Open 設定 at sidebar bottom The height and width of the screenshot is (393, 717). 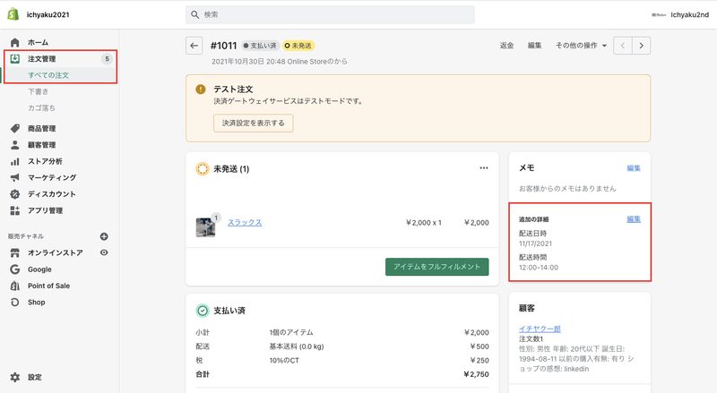(34, 377)
